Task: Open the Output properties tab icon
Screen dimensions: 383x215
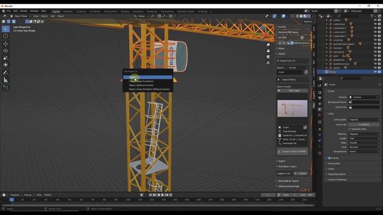Action: pos(320,98)
